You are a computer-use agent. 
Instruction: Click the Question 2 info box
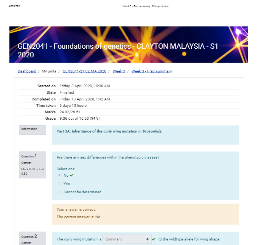(33, 239)
